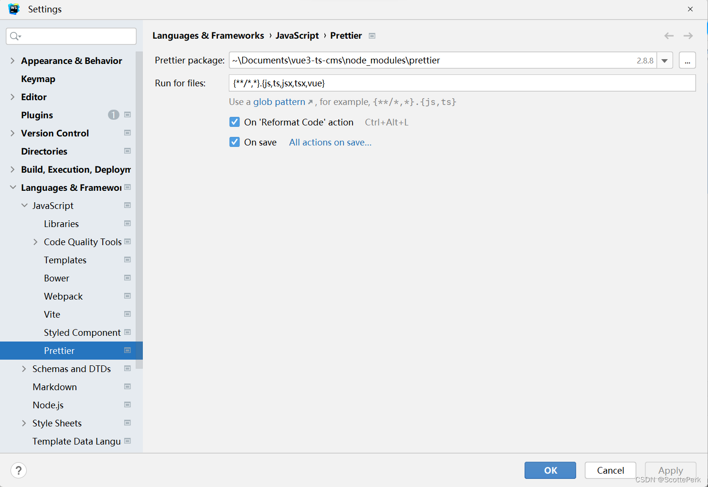Click project icon beside Style Sheets row

(128, 423)
